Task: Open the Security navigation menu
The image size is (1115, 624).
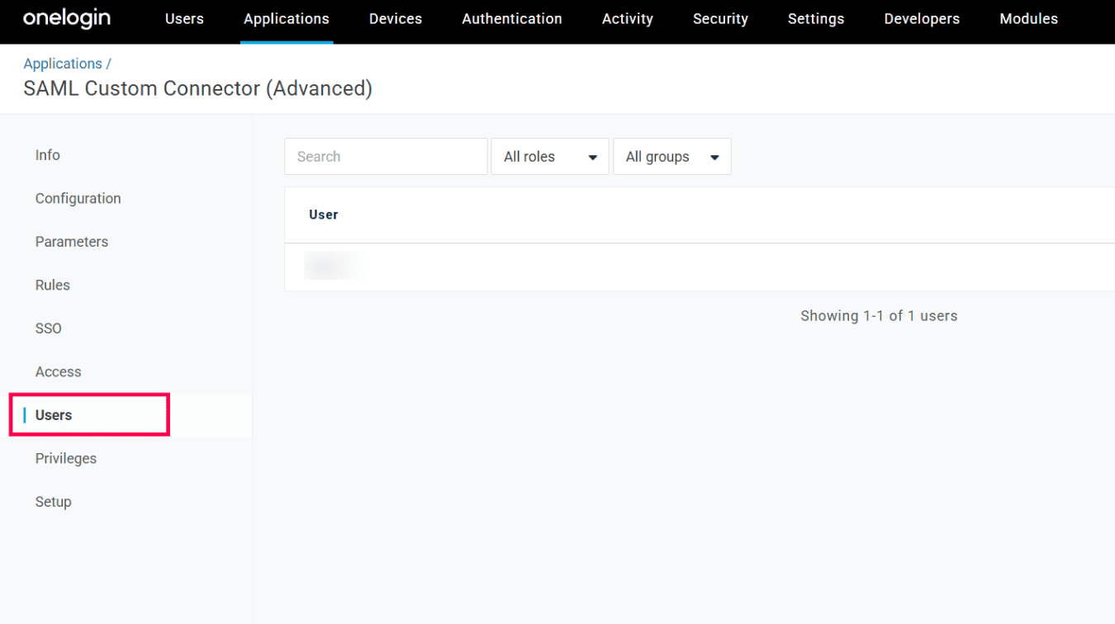Action: 720,18
